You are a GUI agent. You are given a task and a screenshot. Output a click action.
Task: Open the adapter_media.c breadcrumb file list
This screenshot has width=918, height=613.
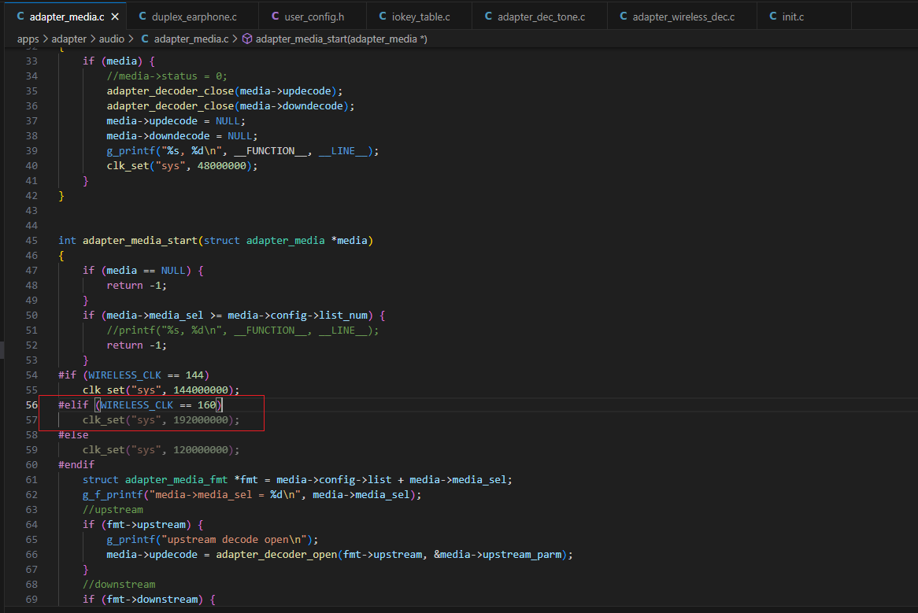[191, 39]
